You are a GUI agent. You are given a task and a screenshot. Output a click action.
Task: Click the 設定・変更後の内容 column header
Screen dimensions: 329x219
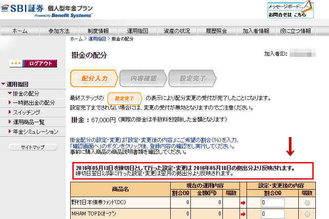[x=281, y=186]
